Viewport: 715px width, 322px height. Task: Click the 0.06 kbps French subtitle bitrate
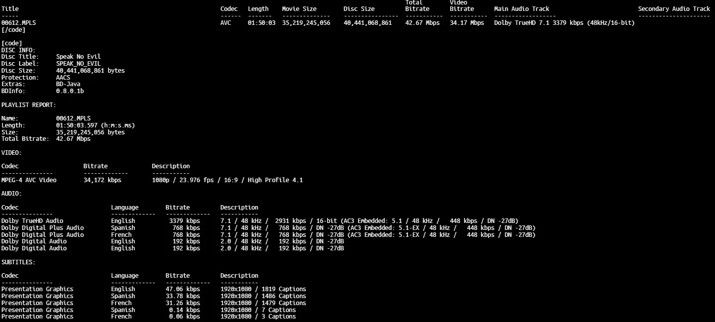coord(182,317)
